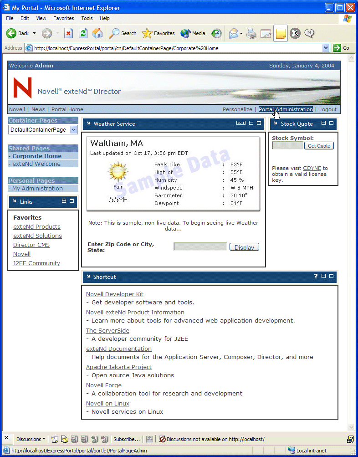Open the Search toolbar button
Viewport: 358px width, 457px height.
pos(123,33)
